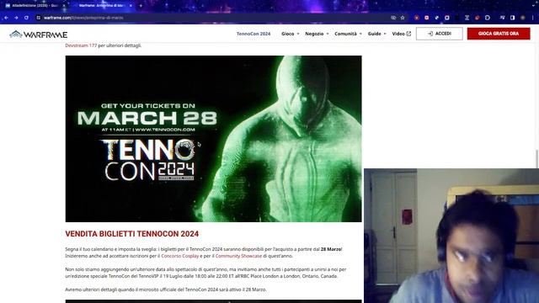Select the Warframe Anteprima di Marzo tab
This screenshot has width=539, height=303.
point(102,6)
